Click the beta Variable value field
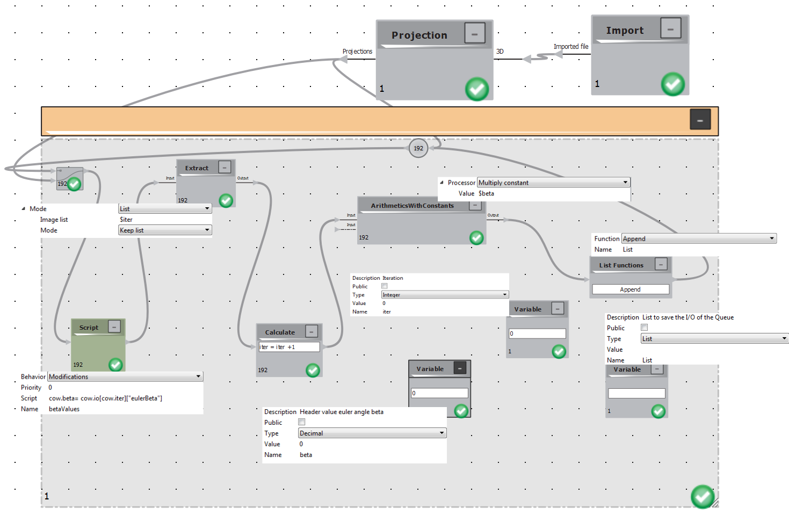Image resolution: width=789 pixels, height=515 pixels. coord(439,393)
